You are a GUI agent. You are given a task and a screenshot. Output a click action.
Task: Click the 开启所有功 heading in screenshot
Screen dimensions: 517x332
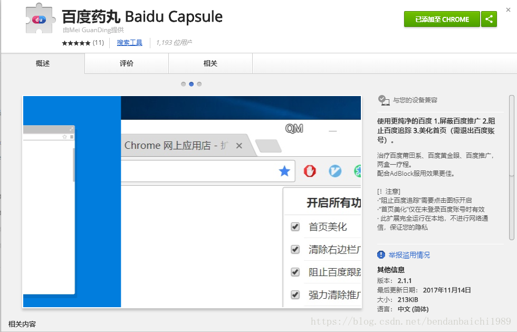click(333, 203)
